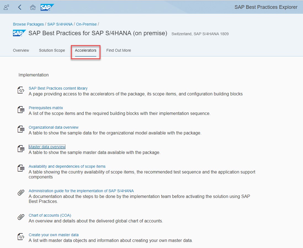Open Availability and dependencies of scope items
Screen dimensions: 303x248
tap(67, 166)
